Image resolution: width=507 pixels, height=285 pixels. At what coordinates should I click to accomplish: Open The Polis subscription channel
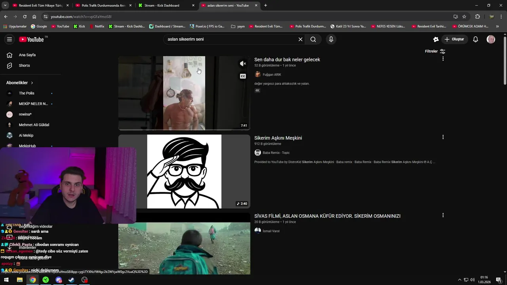tap(27, 93)
